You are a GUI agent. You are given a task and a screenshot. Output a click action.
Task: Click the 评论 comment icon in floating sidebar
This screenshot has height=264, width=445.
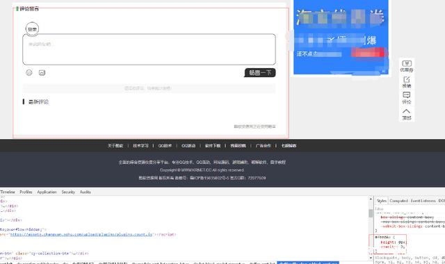406,95
